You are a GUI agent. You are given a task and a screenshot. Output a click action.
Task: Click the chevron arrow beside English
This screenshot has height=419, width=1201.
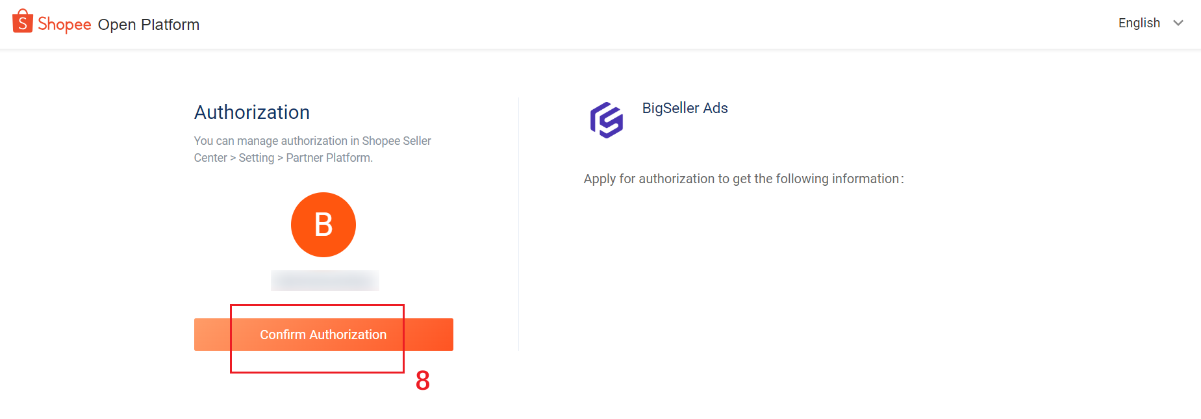(x=1178, y=23)
